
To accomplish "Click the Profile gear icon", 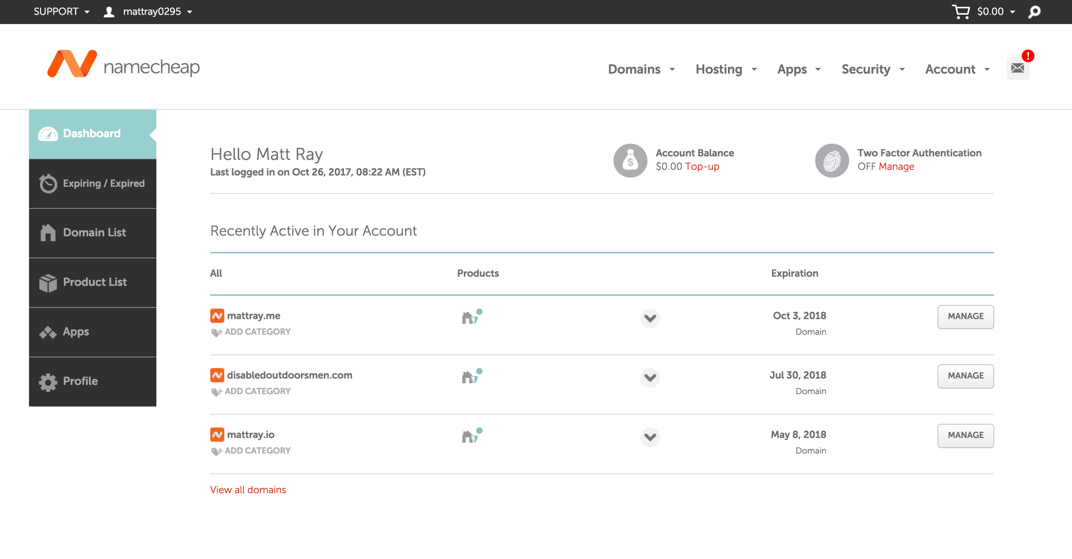I will pyautogui.click(x=48, y=382).
